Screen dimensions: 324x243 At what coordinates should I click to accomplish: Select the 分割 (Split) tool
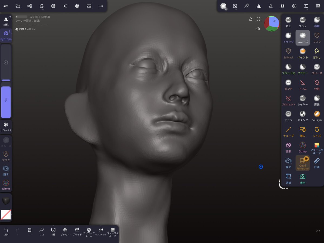coord(317,85)
